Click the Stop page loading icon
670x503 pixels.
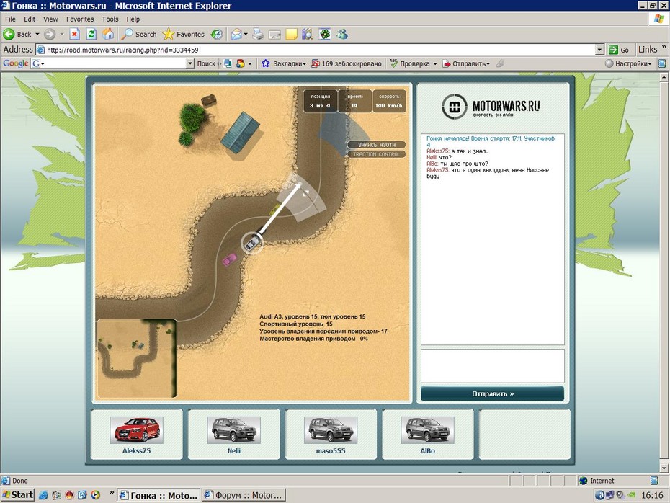point(74,34)
